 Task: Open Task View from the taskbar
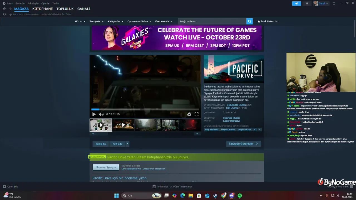[x=166, y=196]
